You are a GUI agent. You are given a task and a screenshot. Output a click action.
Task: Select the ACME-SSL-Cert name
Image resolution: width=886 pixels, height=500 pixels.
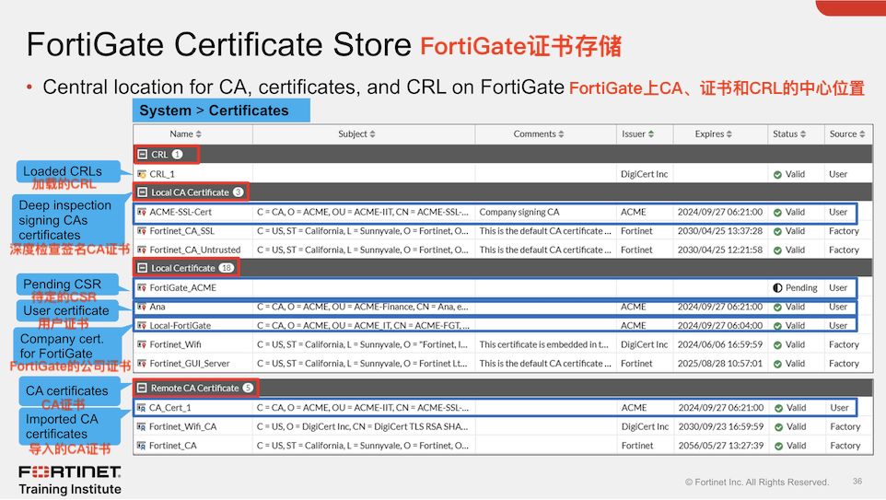[181, 212]
